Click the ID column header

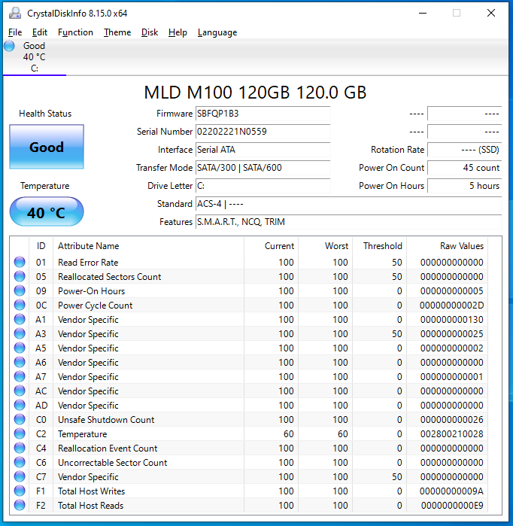(x=41, y=246)
